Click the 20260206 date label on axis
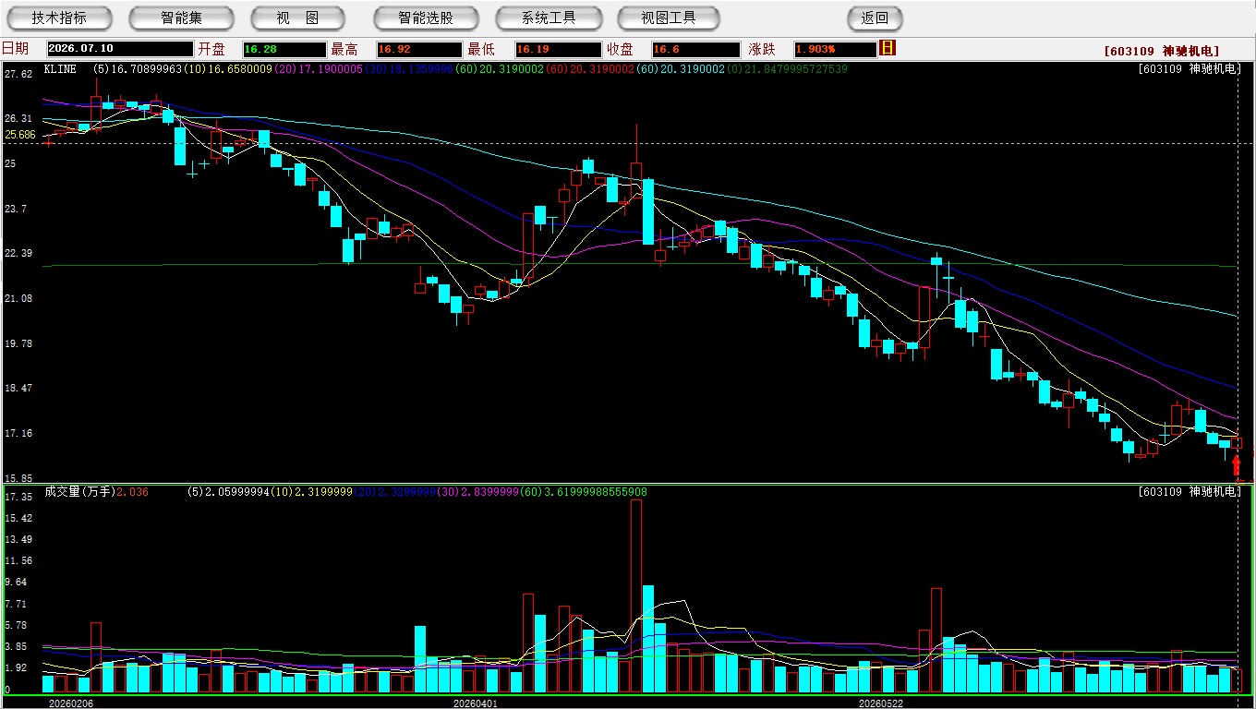 point(70,703)
